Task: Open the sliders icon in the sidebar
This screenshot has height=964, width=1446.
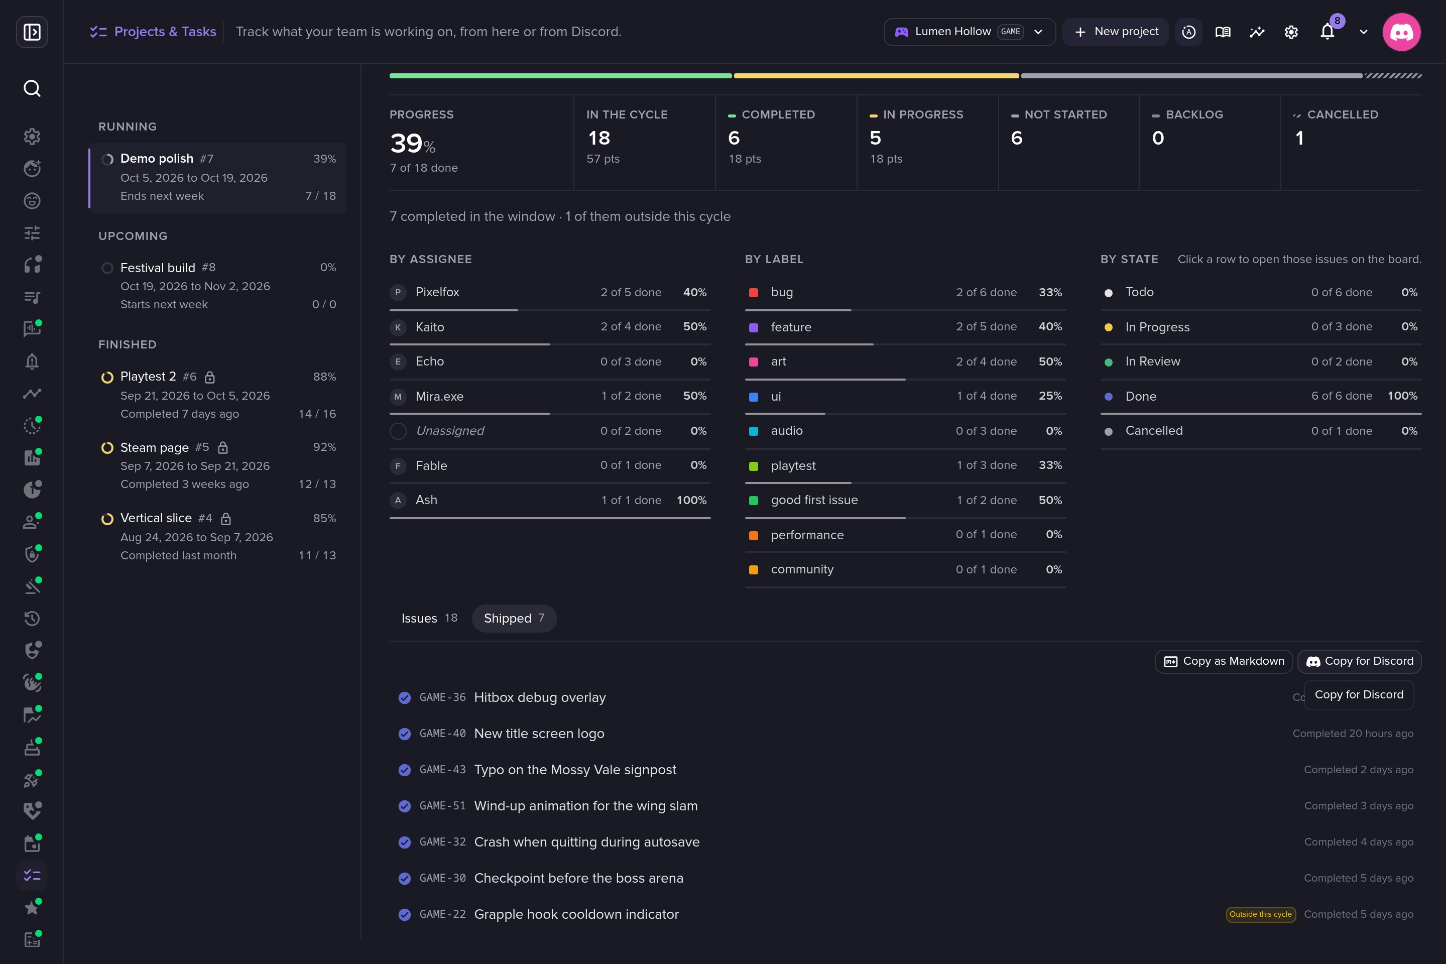Action: pos(32,233)
